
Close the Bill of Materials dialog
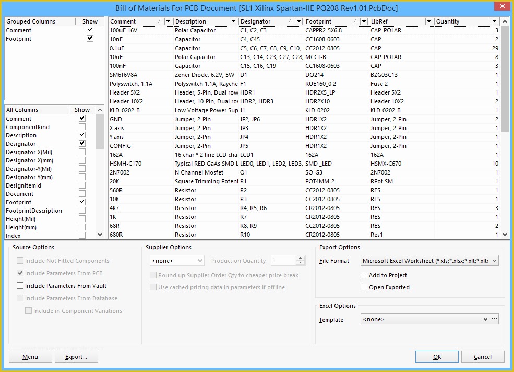[x=502, y=6]
